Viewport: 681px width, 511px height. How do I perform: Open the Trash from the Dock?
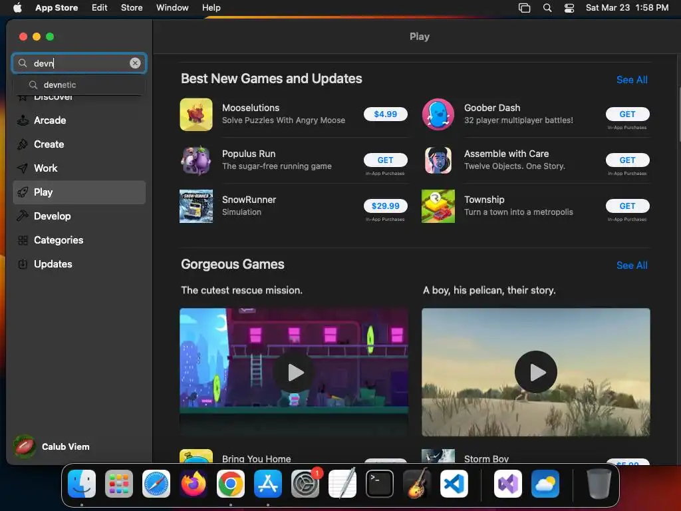599,484
